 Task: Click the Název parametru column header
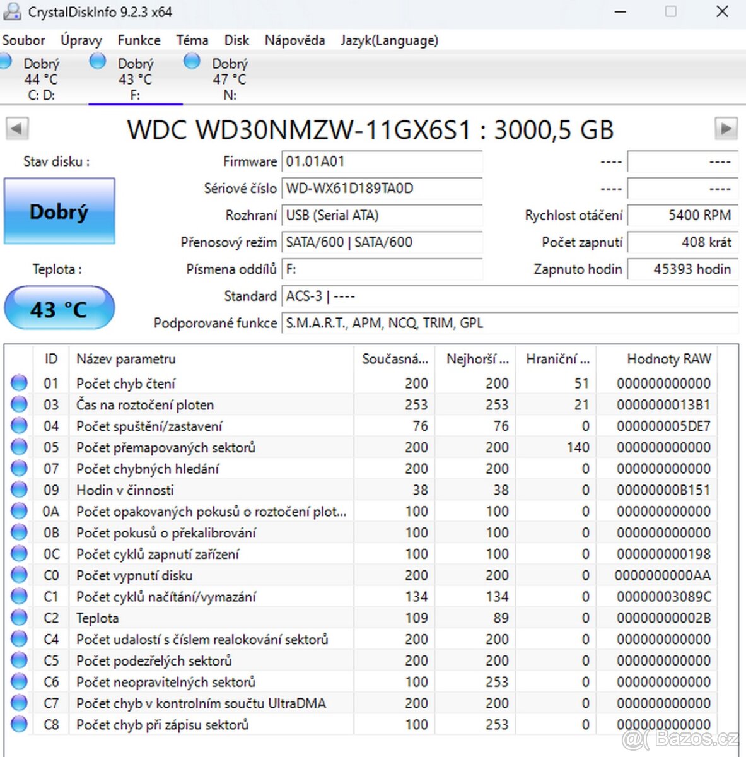coord(211,359)
